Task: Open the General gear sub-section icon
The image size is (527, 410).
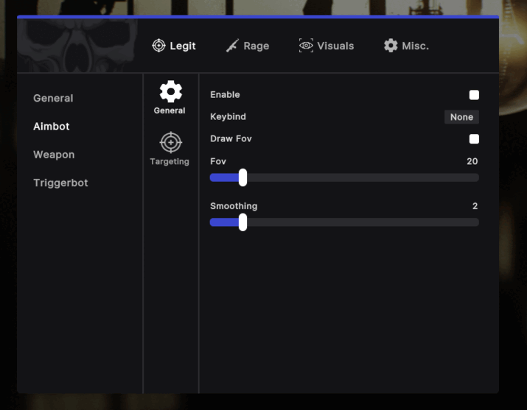Action: (x=171, y=91)
